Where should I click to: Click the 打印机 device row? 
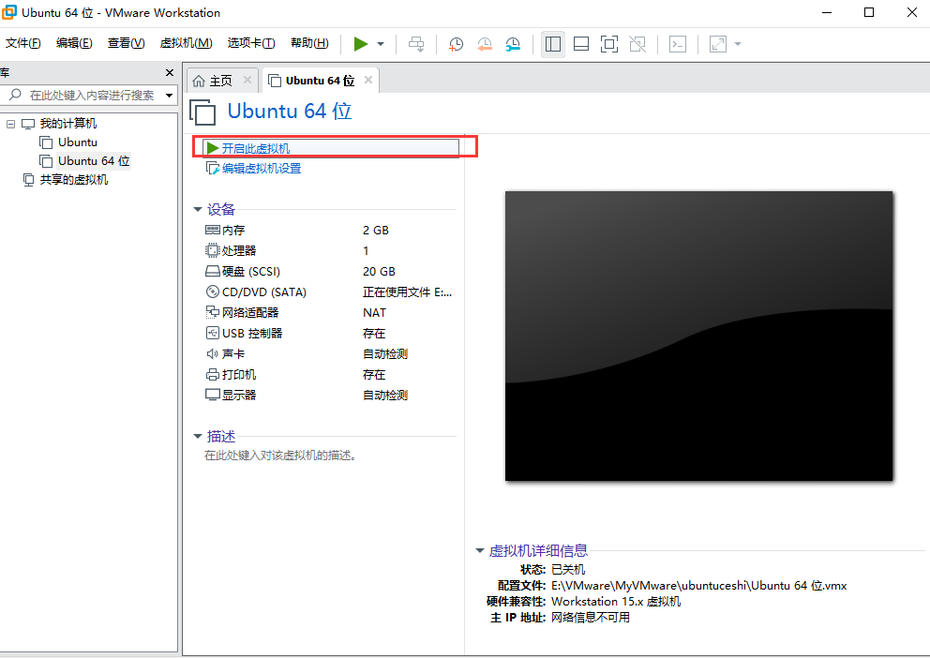[x=329, y=375]
